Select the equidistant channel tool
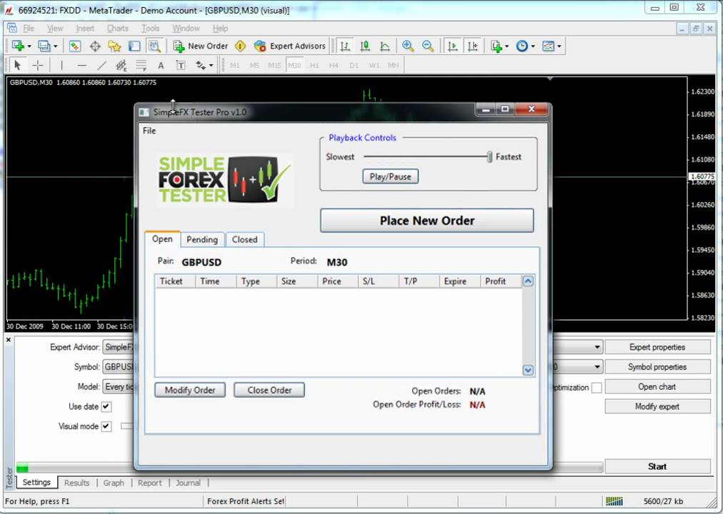This screenshot has height=514, width=723. (121, 66)
